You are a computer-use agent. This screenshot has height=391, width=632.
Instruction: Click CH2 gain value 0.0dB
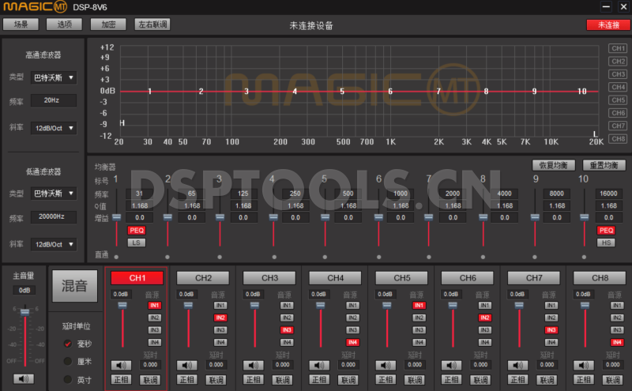tap(186, 295)
